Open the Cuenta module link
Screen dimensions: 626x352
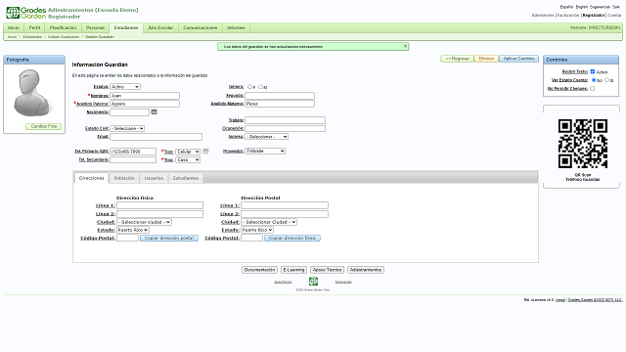(x=614, y=16)
